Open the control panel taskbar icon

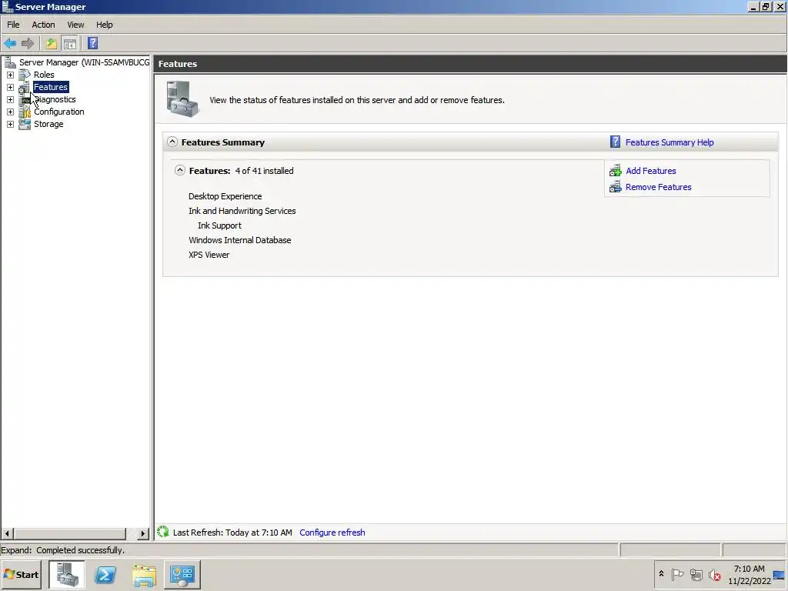click(182, 574)
